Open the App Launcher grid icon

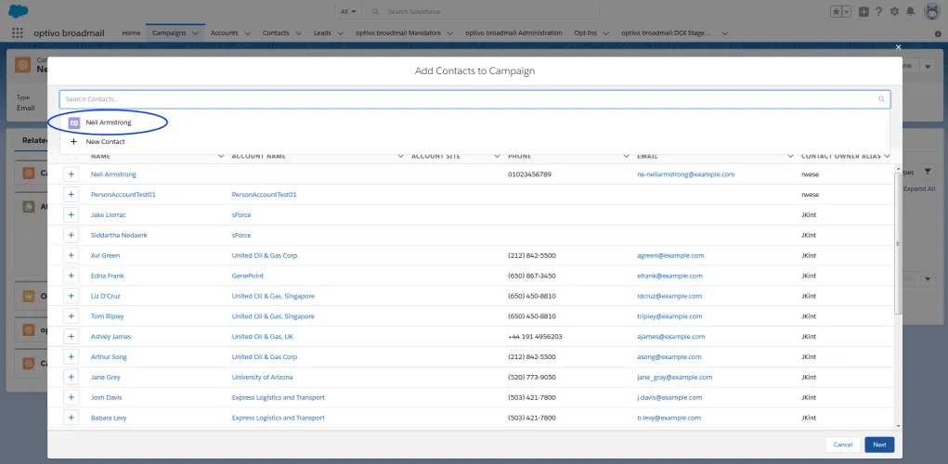[x=17, y=33]
